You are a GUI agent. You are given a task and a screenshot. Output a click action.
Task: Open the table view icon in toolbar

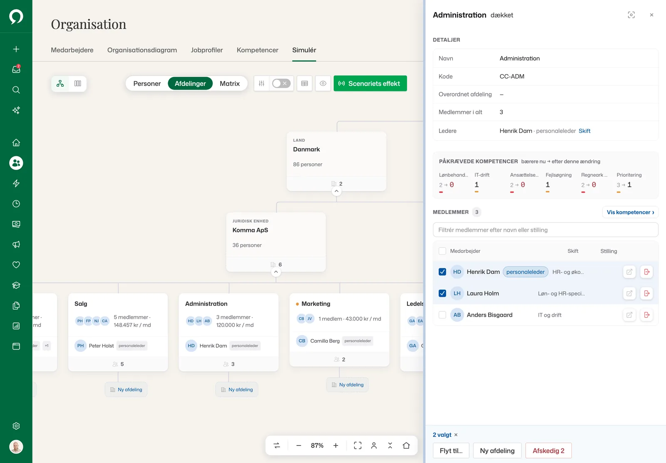305,83
